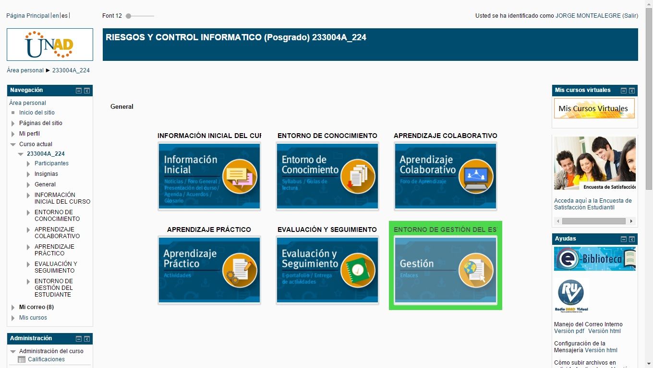Open the Entorno de Conocimiento tile
Screen dimensions: 653x368
click(327, 176)
